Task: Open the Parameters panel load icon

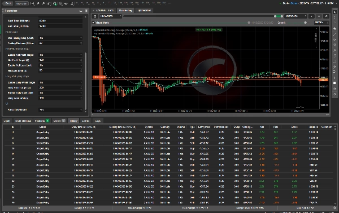Action: coord(81,11)
